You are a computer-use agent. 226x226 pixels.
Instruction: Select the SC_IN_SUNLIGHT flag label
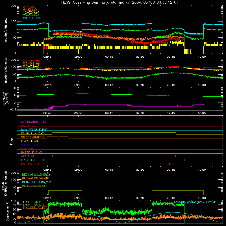32,133
